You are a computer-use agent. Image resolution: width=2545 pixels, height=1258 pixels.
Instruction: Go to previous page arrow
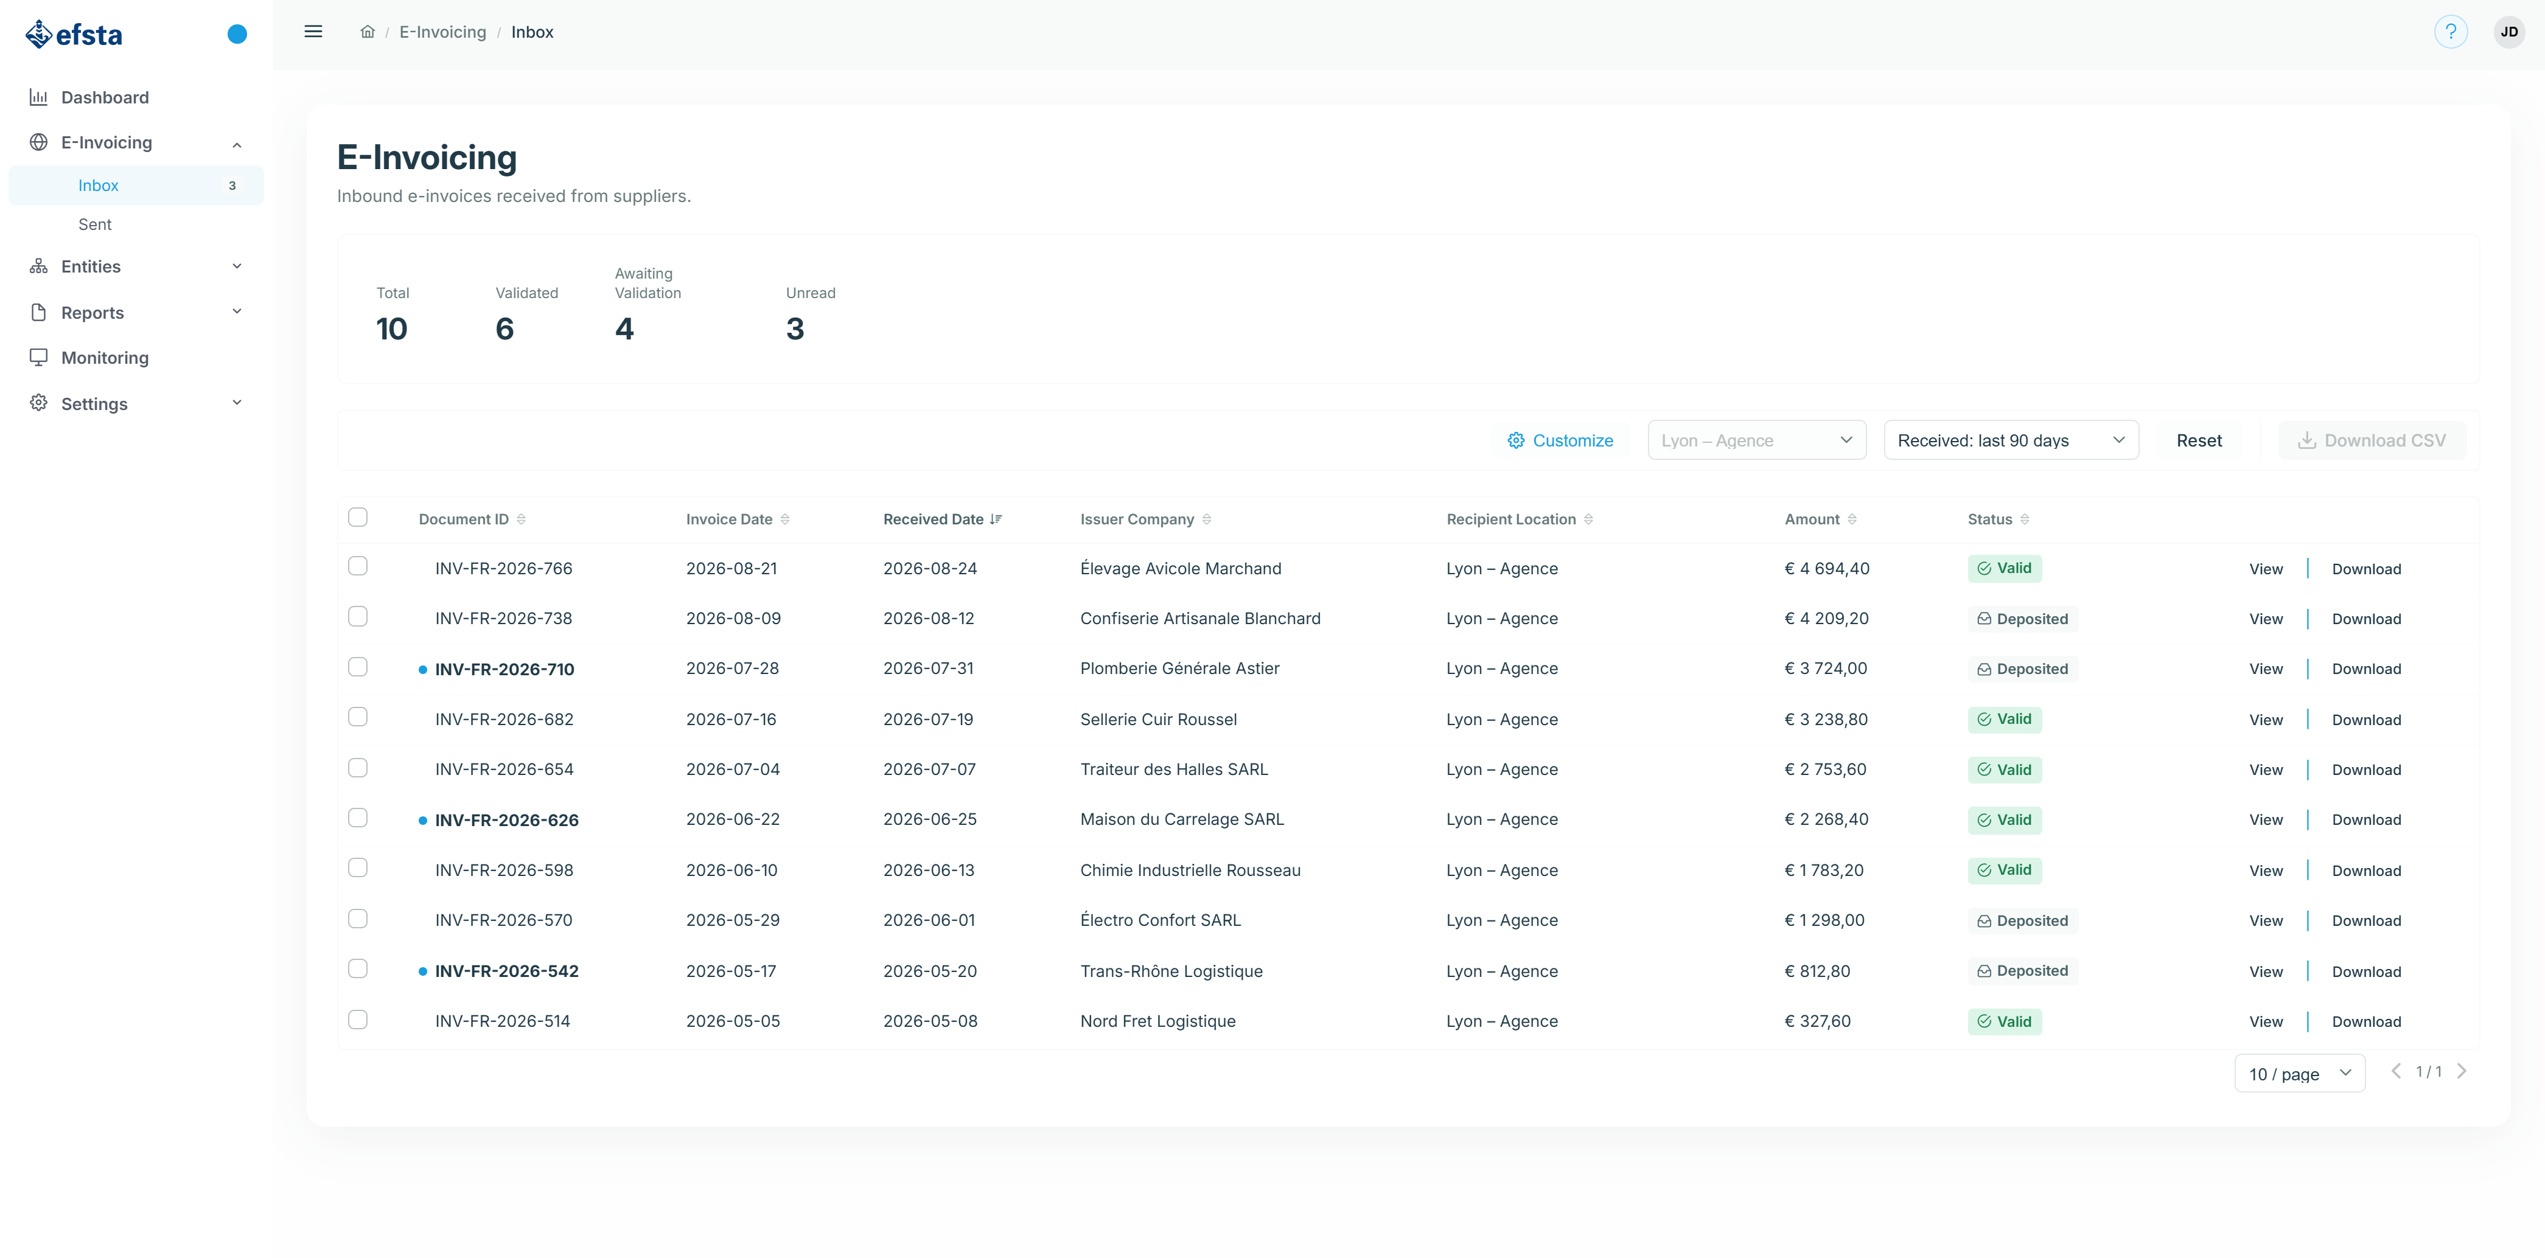2395,1071
